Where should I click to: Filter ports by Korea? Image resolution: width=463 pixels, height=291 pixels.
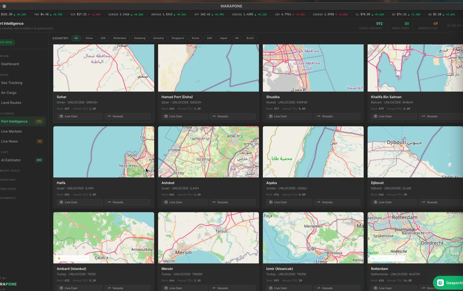pyautogui.click(x=195, y=38)
